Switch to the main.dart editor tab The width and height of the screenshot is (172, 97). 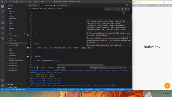coord(33,5)
